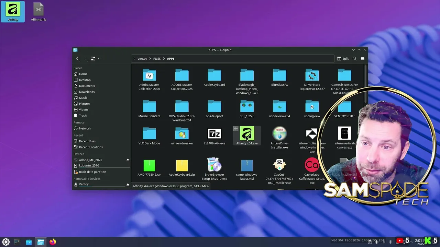Eject the Adobe_MC_2025 device
440x247 pixels.
point(128,160)
